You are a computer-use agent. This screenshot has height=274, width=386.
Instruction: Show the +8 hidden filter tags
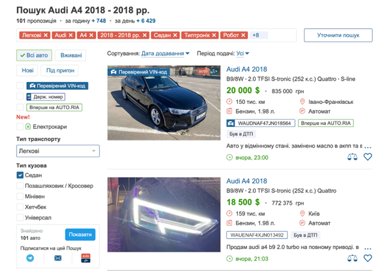pyautogui.click(x=258, y=35)
